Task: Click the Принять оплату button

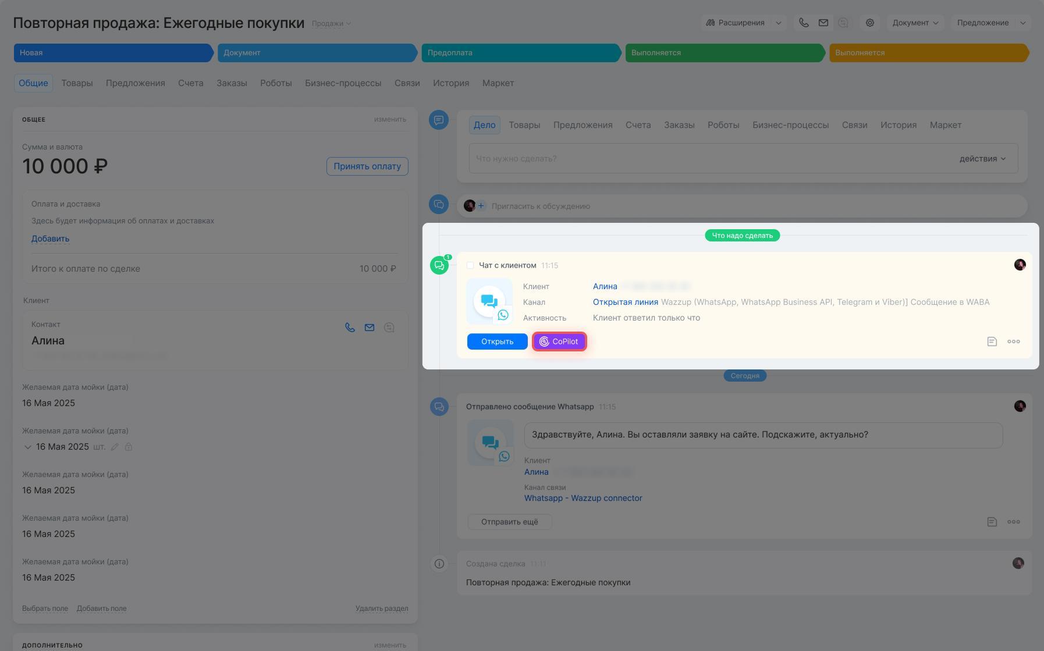Action: coord(367,166)
